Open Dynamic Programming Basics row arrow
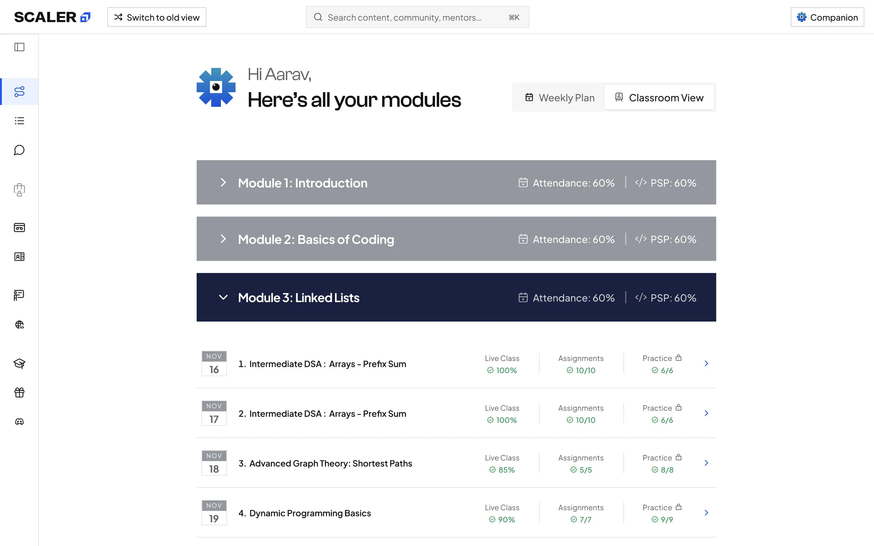 (706, 513)
